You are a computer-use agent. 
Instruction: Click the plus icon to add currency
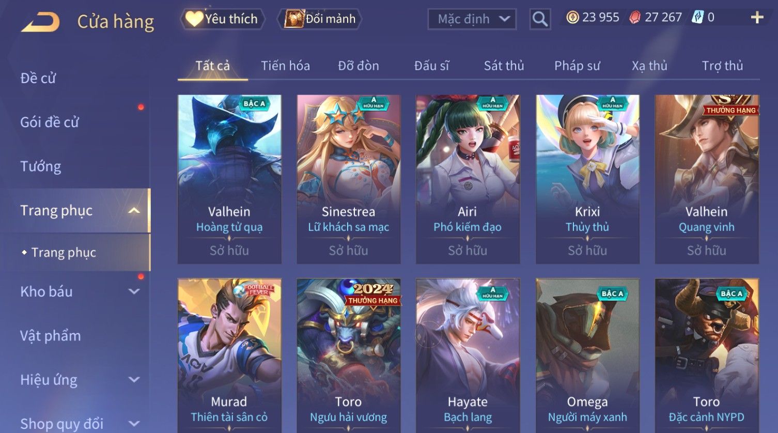pyautogui.click(x=757, y=18)
